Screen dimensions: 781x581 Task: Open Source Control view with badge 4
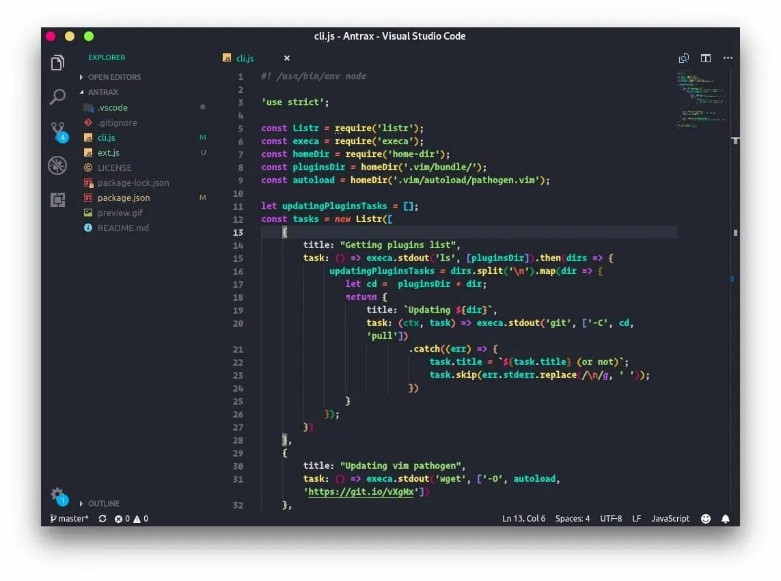coord(59,131)
